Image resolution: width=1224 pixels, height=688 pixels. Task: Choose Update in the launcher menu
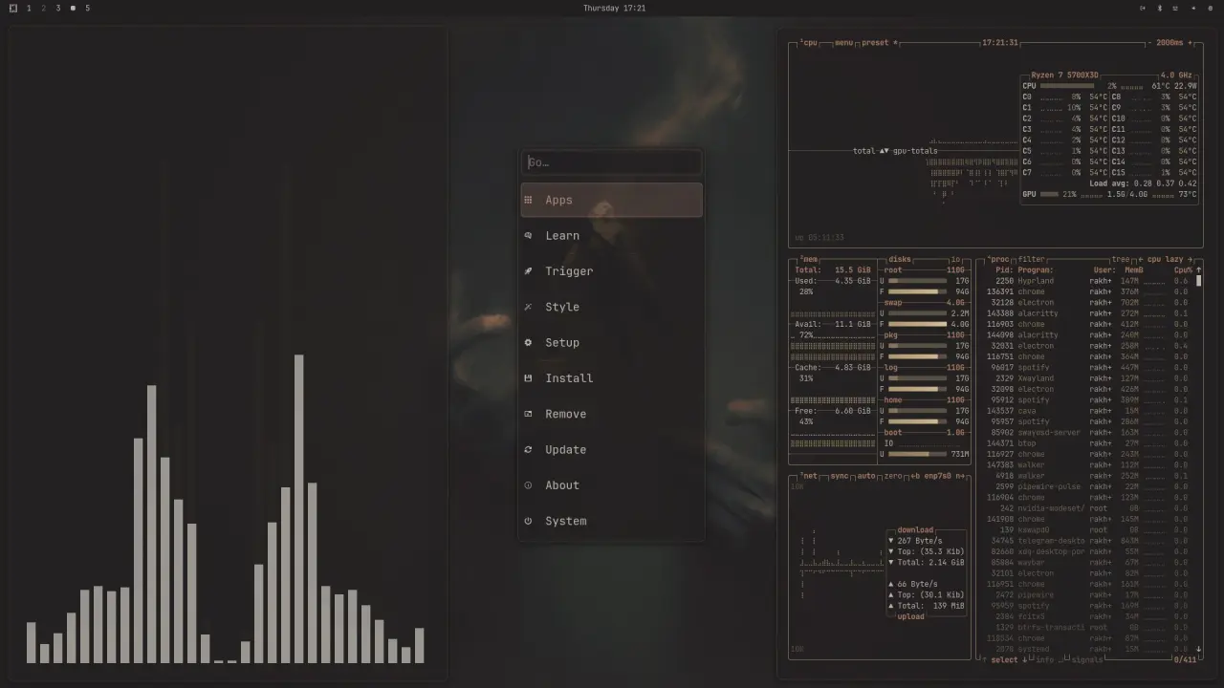point(611,449)
